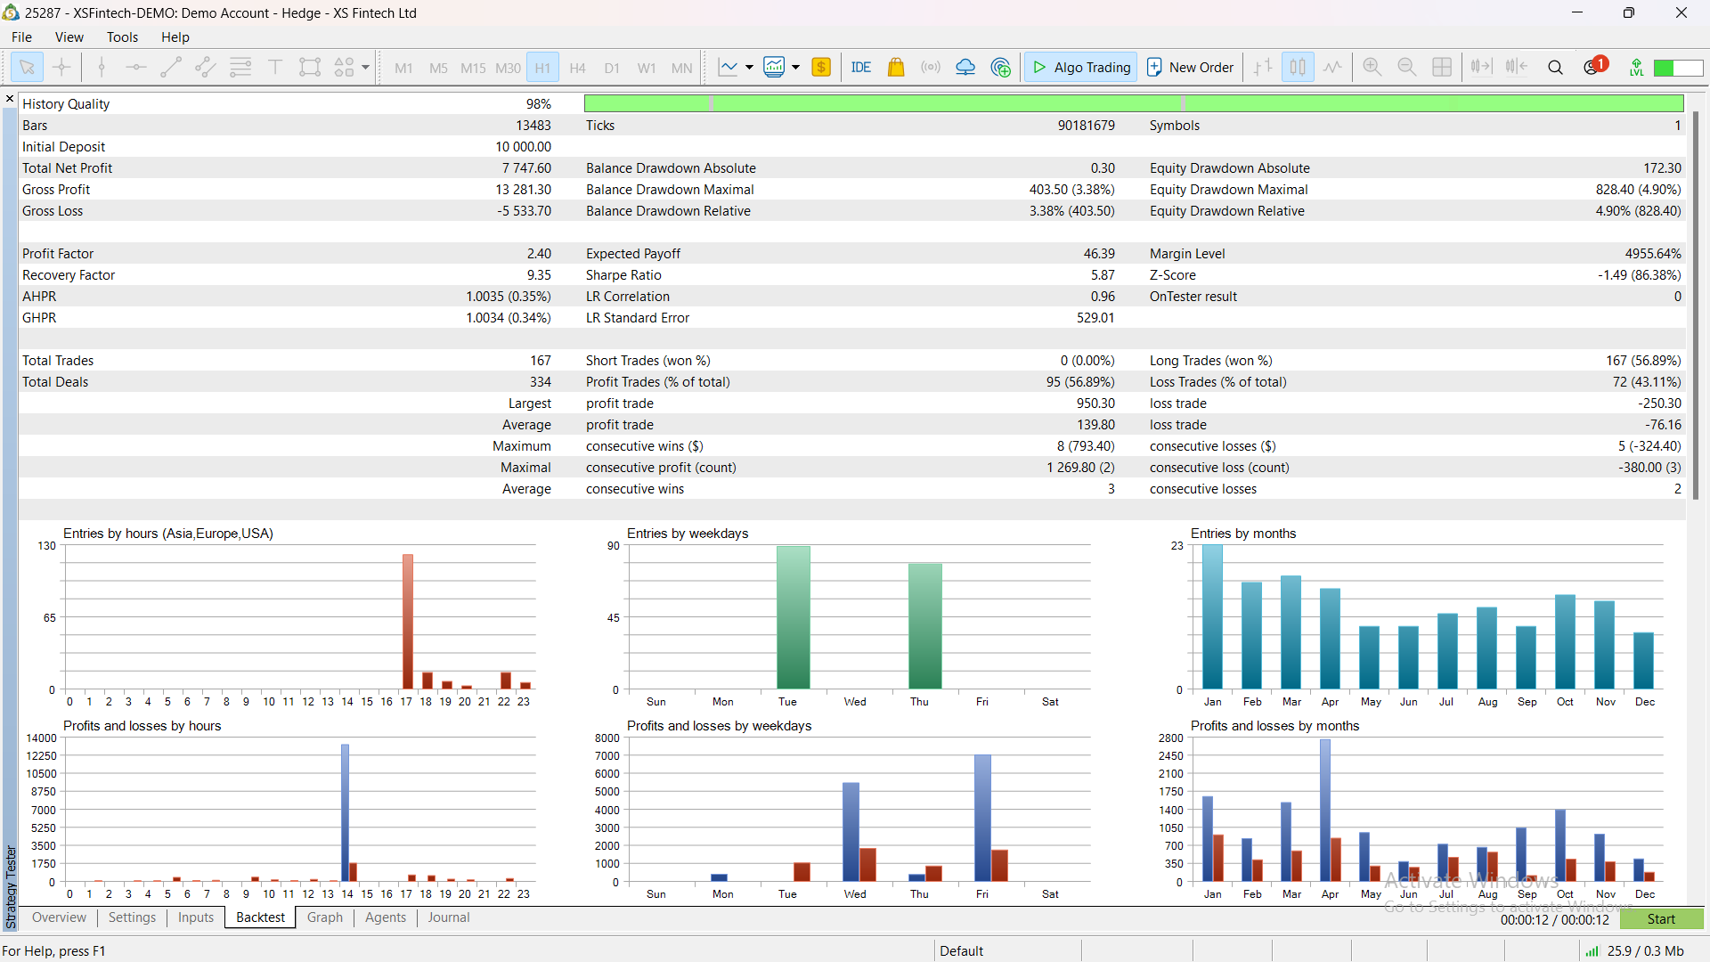The width and height of the screenshot is (1710, 962).
Task: Switch to the Inputs tab
Action: point(195,917)
